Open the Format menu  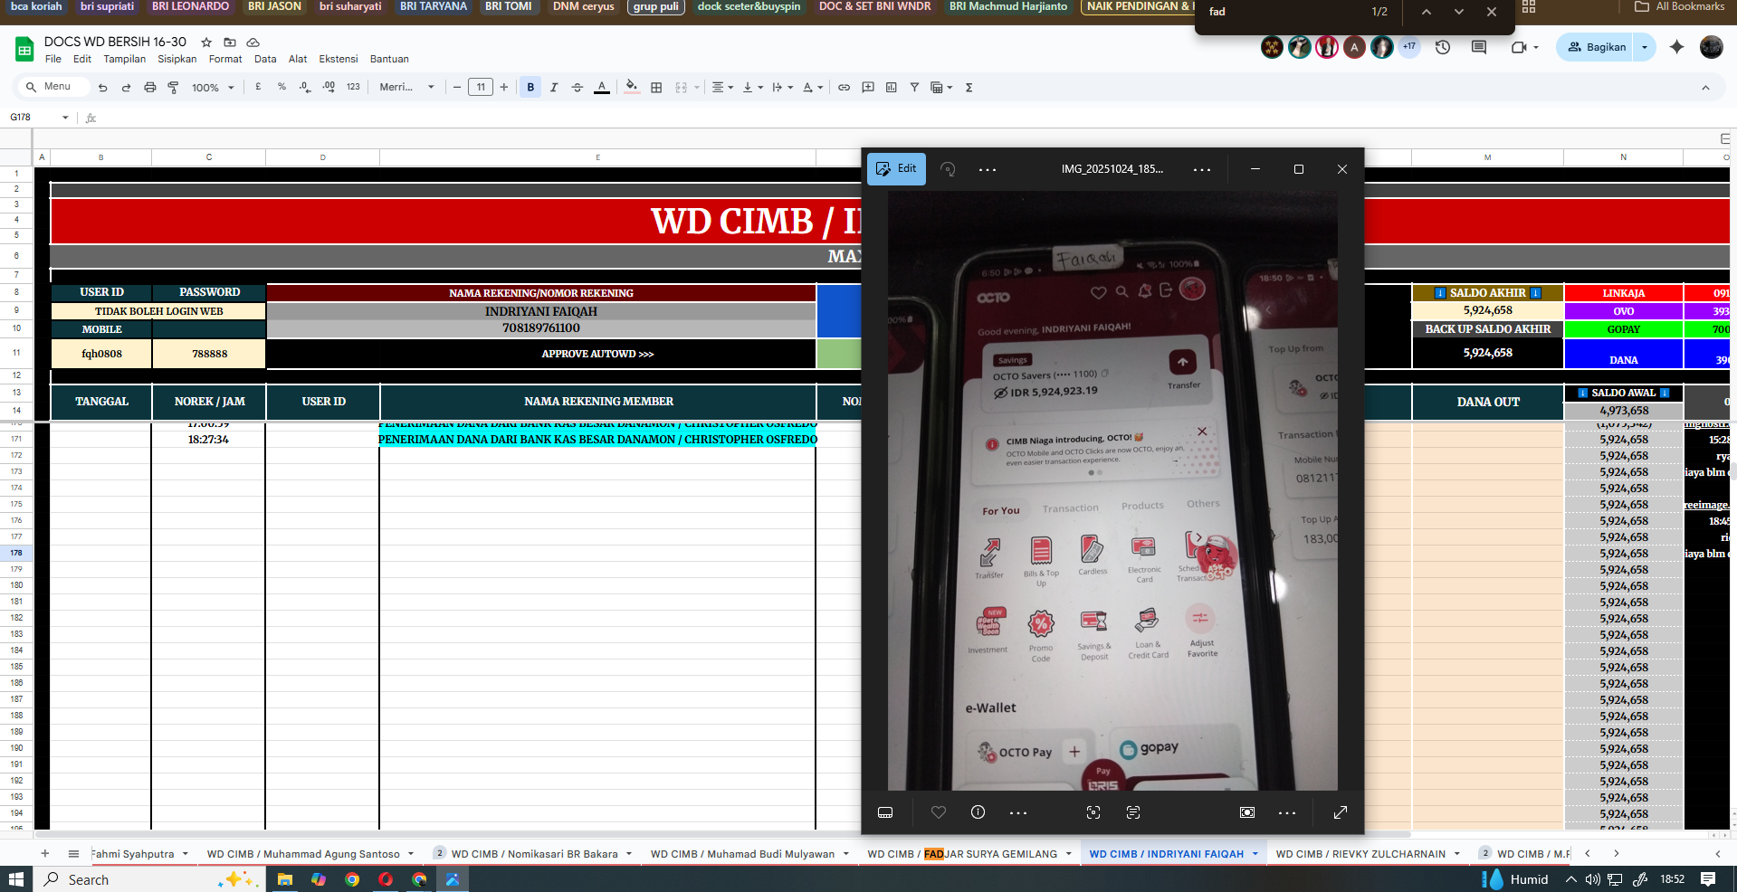(225, 59)
